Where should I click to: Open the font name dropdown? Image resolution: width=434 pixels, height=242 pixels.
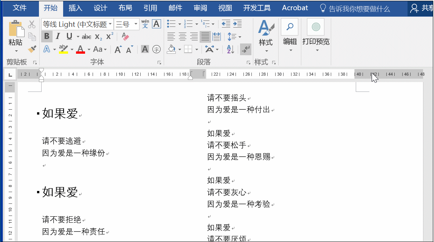pyautogui.click(x=110, y=24)
